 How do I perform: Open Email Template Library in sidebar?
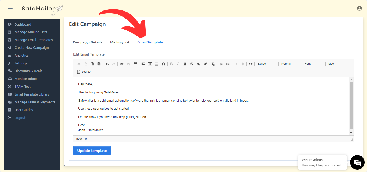[32, 94]
